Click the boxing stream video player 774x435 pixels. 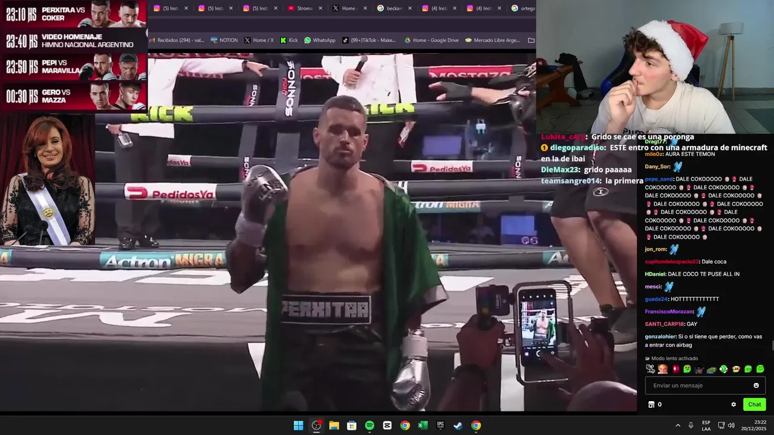pos(318,232)
